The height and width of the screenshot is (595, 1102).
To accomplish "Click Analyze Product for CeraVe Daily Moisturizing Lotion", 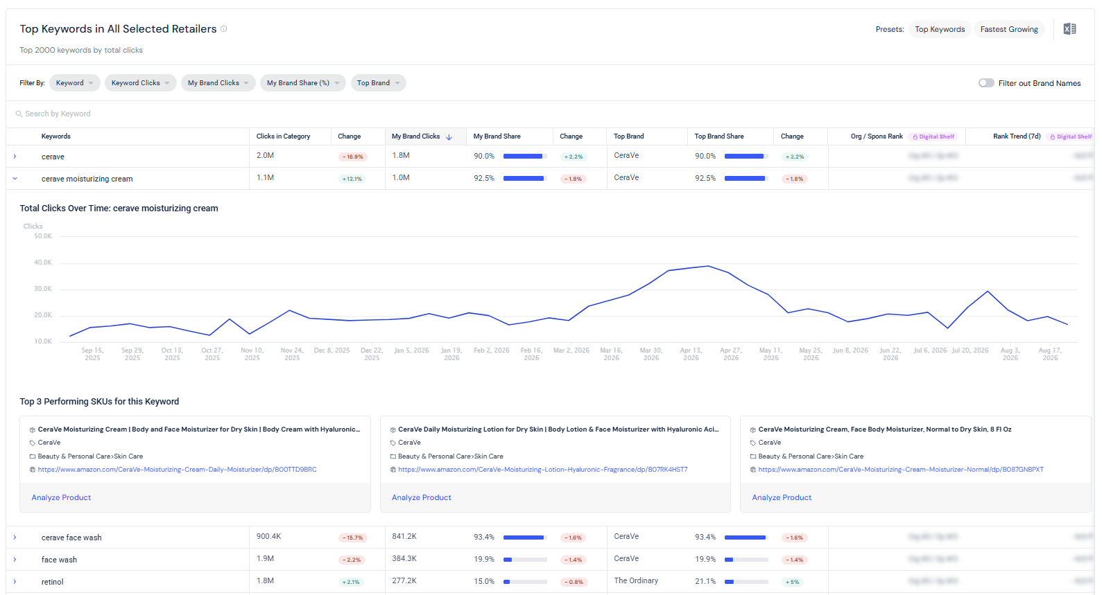I will point(422,497).
